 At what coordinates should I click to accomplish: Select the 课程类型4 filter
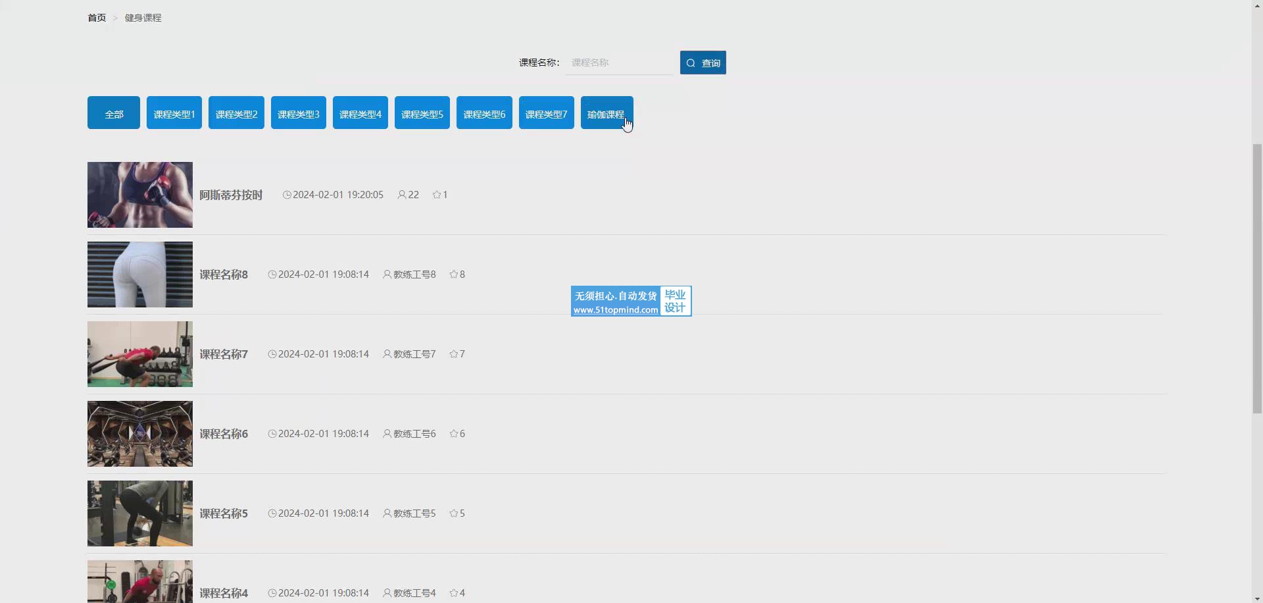pos(360,113)
